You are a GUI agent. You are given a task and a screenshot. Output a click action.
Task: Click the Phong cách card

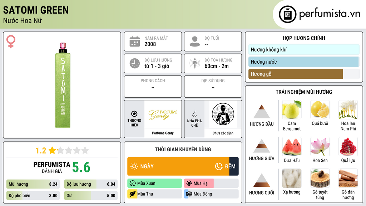[x=153, y=87]
